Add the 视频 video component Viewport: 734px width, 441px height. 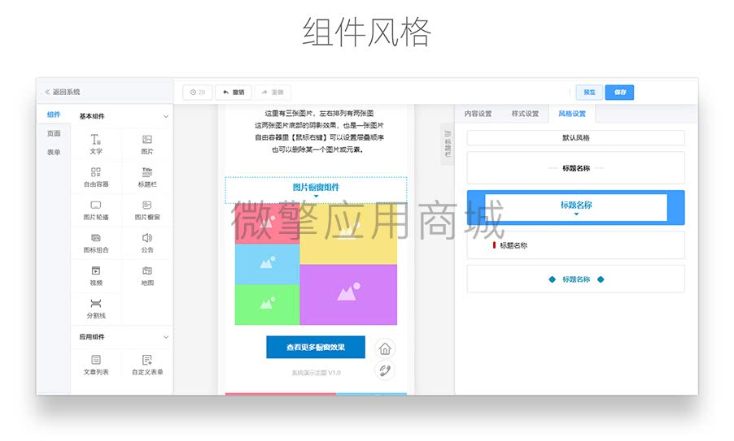[96, 275]
